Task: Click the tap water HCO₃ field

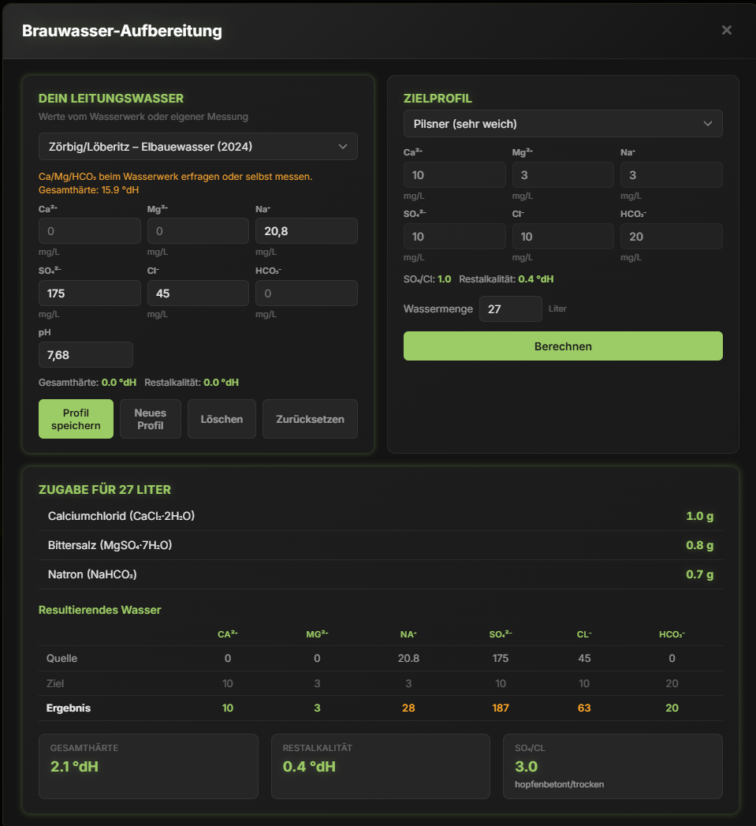Action: tap(307, 293)
